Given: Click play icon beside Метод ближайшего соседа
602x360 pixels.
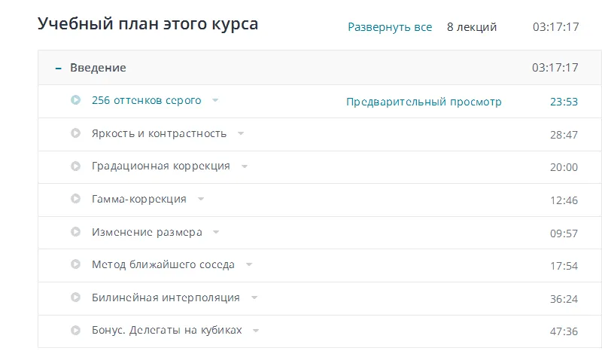Looking at the screenshot, I should pyautogui.click(x=75, y=264).
